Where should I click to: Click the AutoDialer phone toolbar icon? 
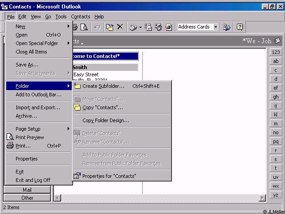coord(133,27)
